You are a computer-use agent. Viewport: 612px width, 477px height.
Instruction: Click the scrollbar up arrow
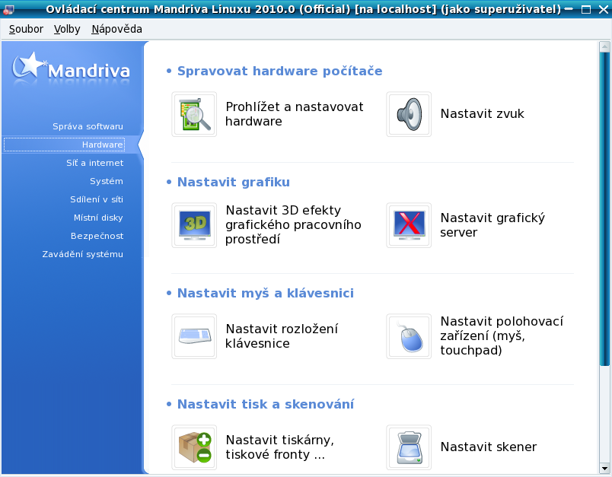pos(604,47)
